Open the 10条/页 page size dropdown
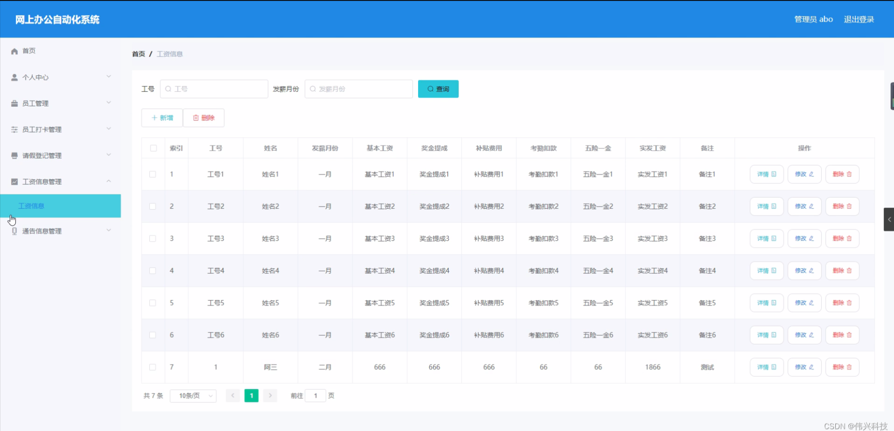The height and width of the screenshot is (431, 894). 193,396
